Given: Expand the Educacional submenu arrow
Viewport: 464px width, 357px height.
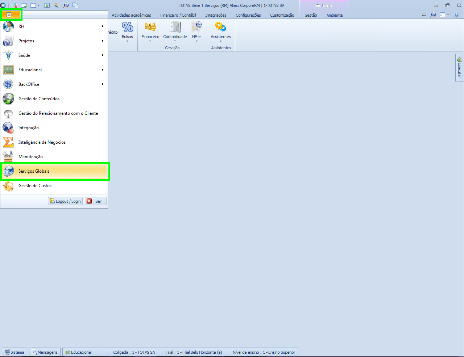Looking at the screenshot, I should [x=103, y=70].
